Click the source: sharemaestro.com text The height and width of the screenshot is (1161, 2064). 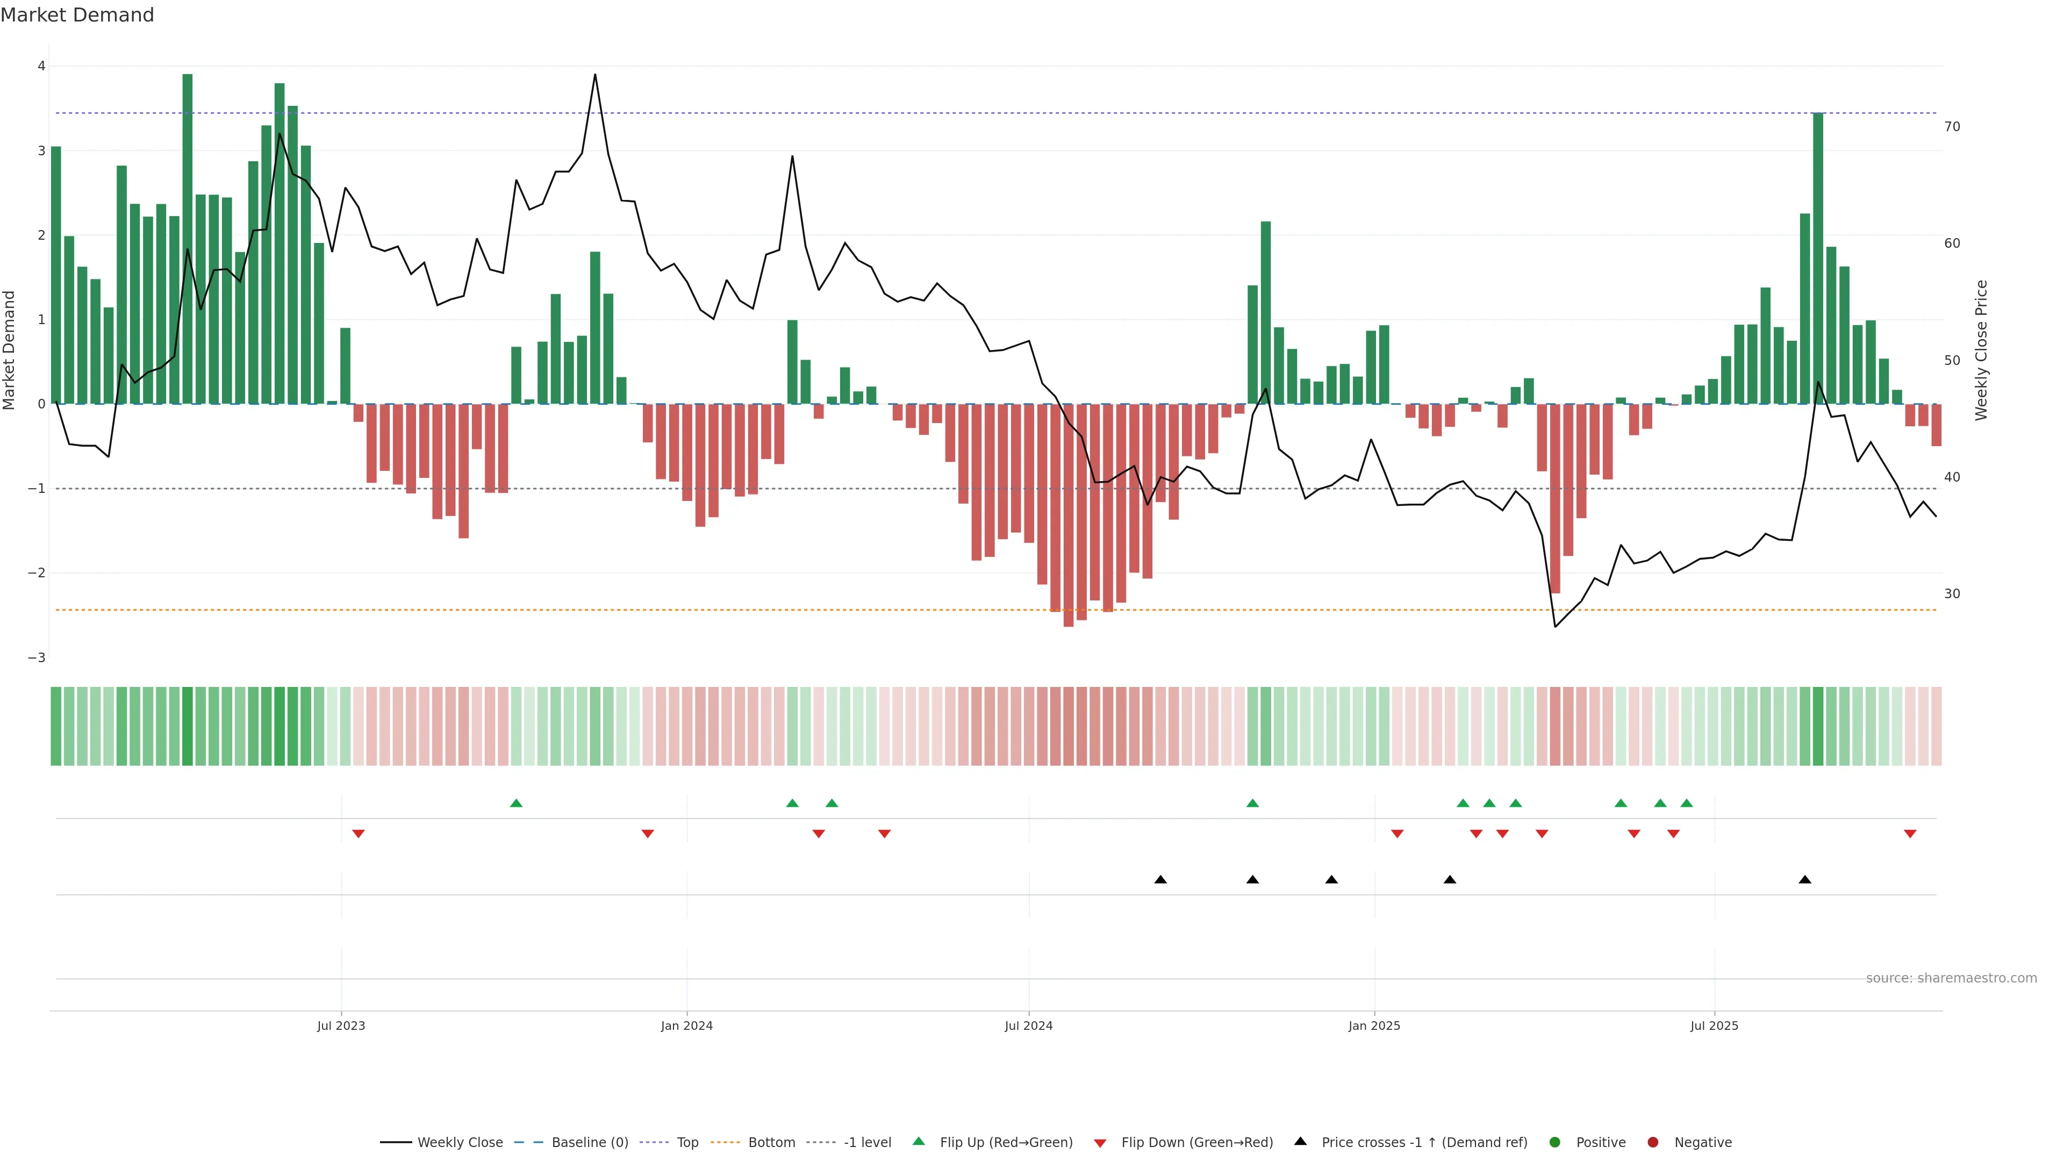(1951, 978)
